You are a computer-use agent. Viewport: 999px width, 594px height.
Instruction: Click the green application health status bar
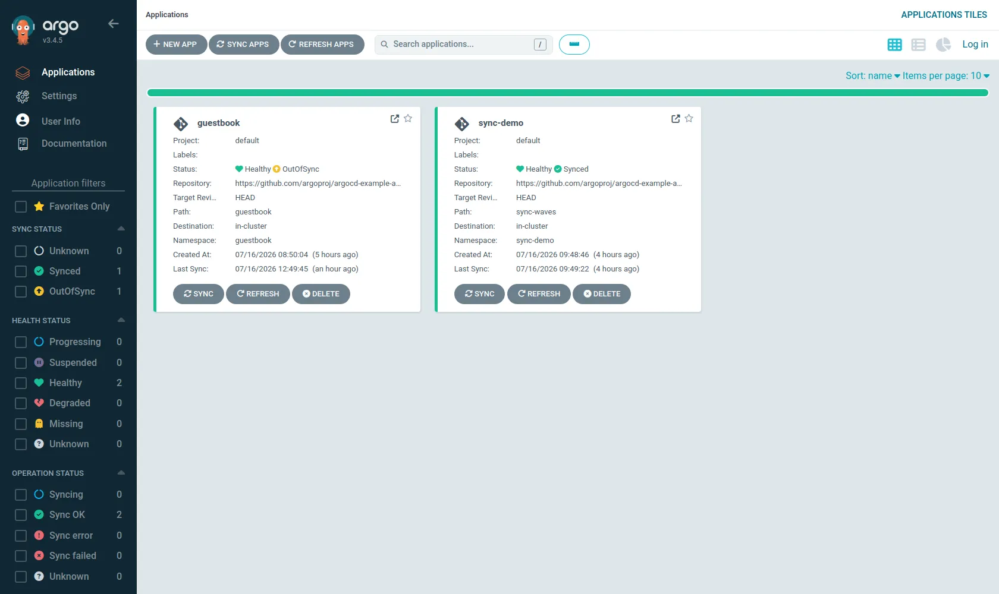[x=568, y=93]
